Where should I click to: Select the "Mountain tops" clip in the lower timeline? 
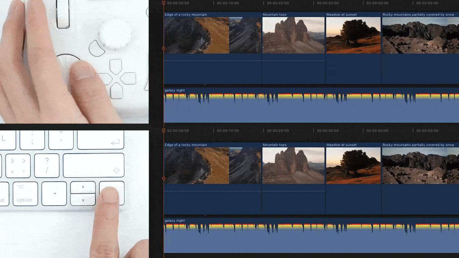[294, 178]
